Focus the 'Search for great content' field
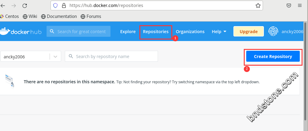308x131 pixels. tap(79, 31)
